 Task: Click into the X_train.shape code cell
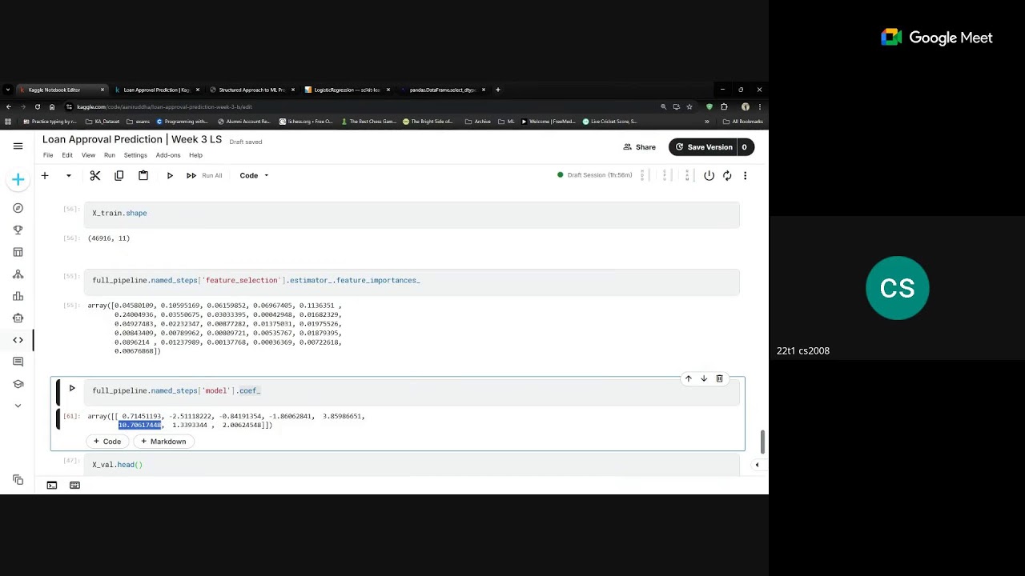tap(412, 214)
